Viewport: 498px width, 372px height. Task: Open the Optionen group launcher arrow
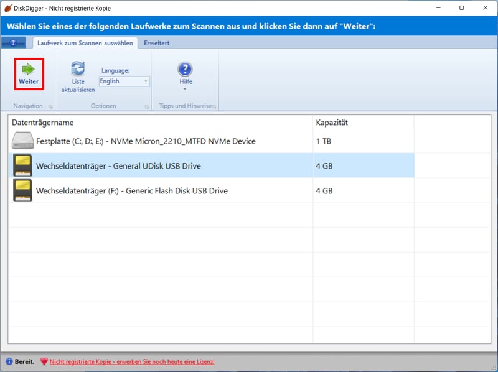[x=147, y=107]
